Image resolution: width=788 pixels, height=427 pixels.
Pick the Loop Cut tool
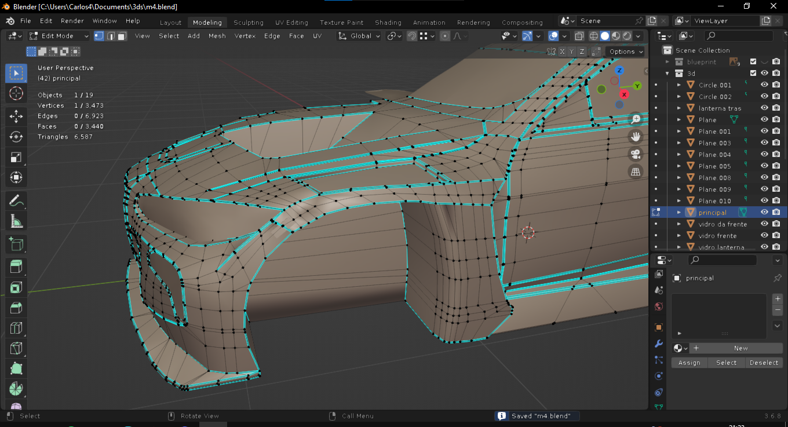click(16, 328)
